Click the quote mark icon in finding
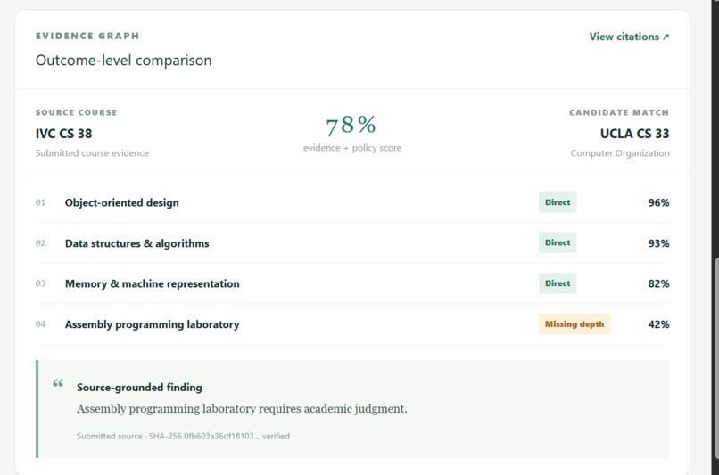Image resolution: width=719 pixels, height=475 pixels. [x=58, y=383]
